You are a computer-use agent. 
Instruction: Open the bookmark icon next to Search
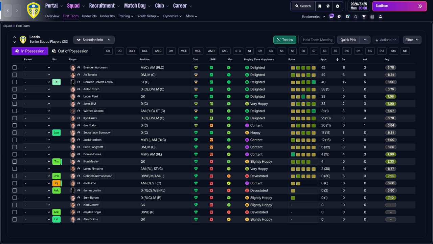click(x=320, y=6)
